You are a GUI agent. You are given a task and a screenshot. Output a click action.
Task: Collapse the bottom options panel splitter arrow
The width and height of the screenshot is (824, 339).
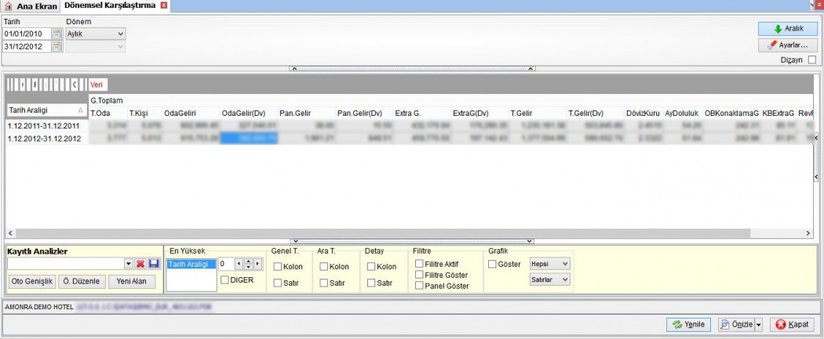[x=294, y=241]
